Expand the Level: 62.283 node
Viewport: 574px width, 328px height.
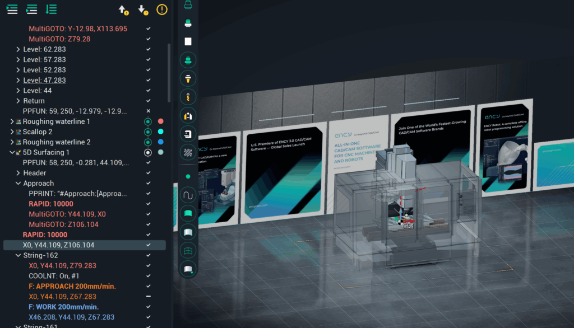pyautogui.click(x=18, y=49)
